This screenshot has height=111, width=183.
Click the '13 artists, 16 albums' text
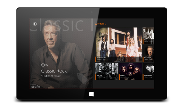point(51,76)
